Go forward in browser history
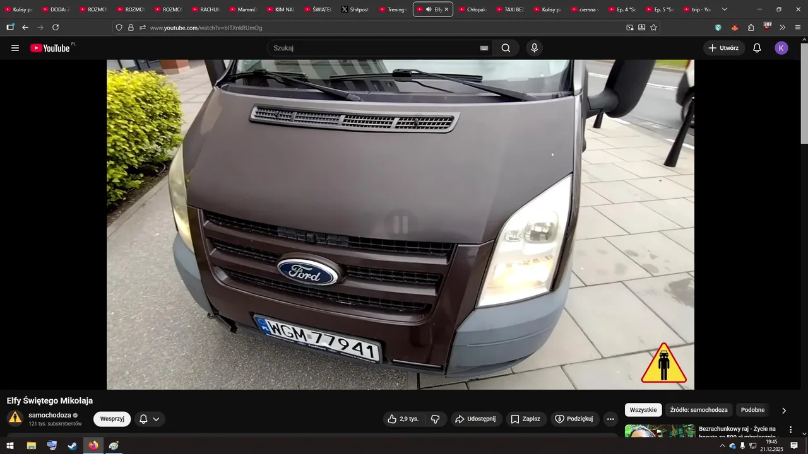The image size is (808, 454). pyautogui.click(x=40, y=27)
